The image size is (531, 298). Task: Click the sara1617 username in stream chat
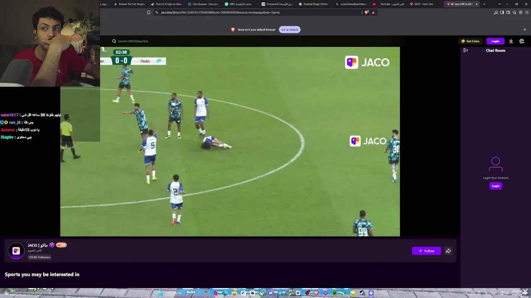pos(10,115)
